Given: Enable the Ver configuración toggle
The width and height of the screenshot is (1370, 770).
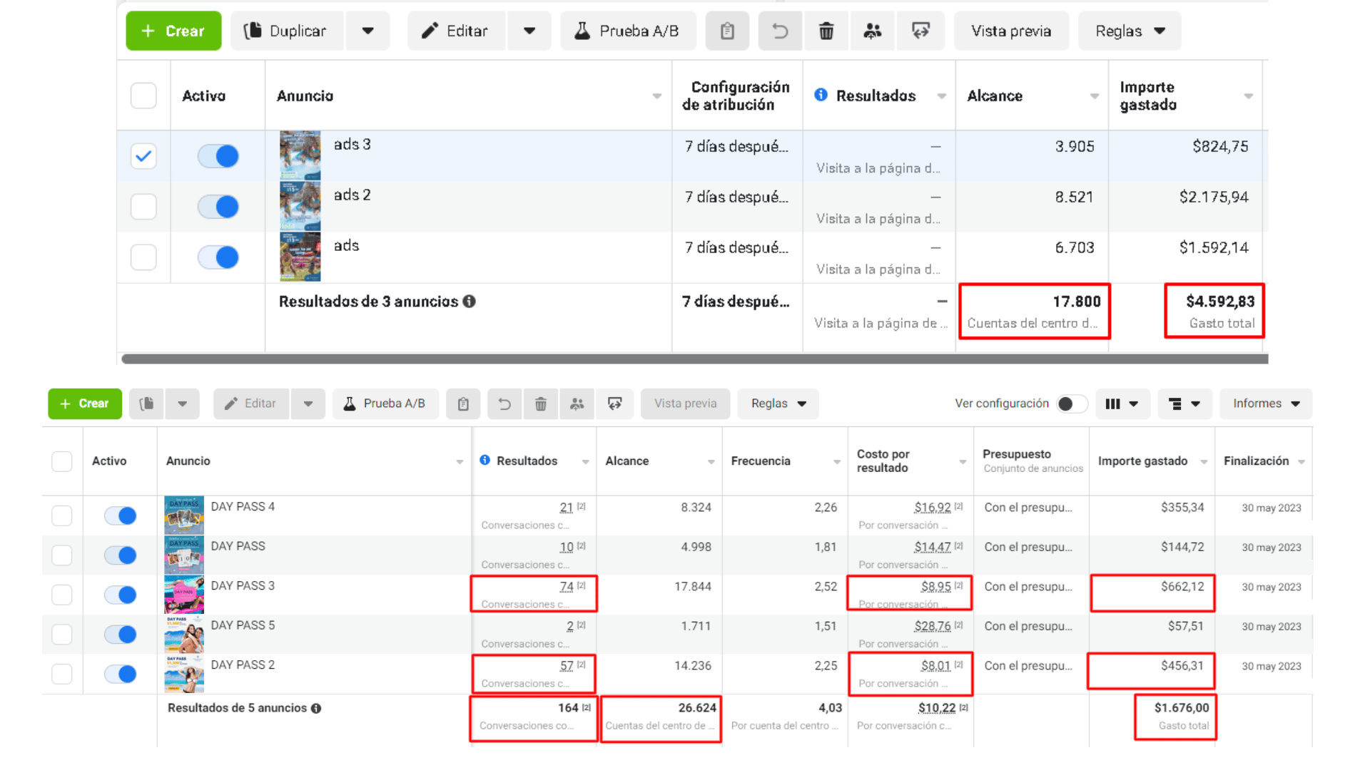Looking at the screenshot, I should [1071, 404].
